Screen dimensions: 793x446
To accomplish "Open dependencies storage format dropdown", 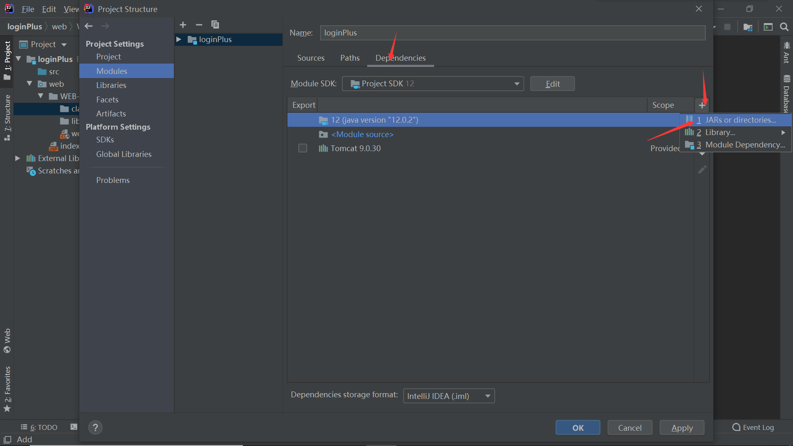I will (449, 396).
